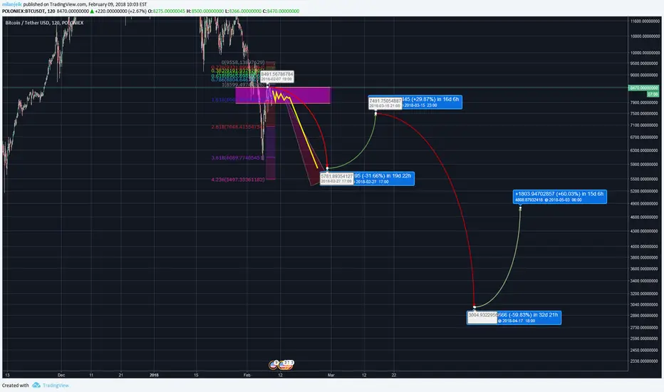Screen dimensions: 664x392
Task: Click the Bitcoin / Tether USD chart title
Action: pos(44,23)
